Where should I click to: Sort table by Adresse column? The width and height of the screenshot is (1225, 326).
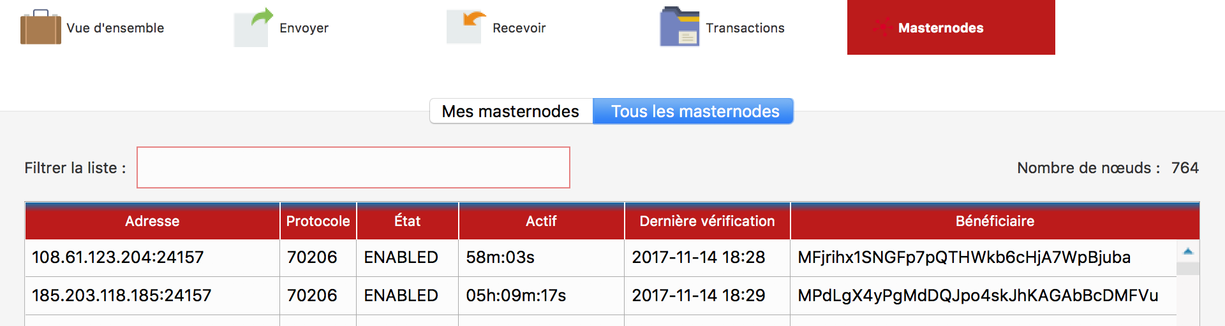coord(152,221)
